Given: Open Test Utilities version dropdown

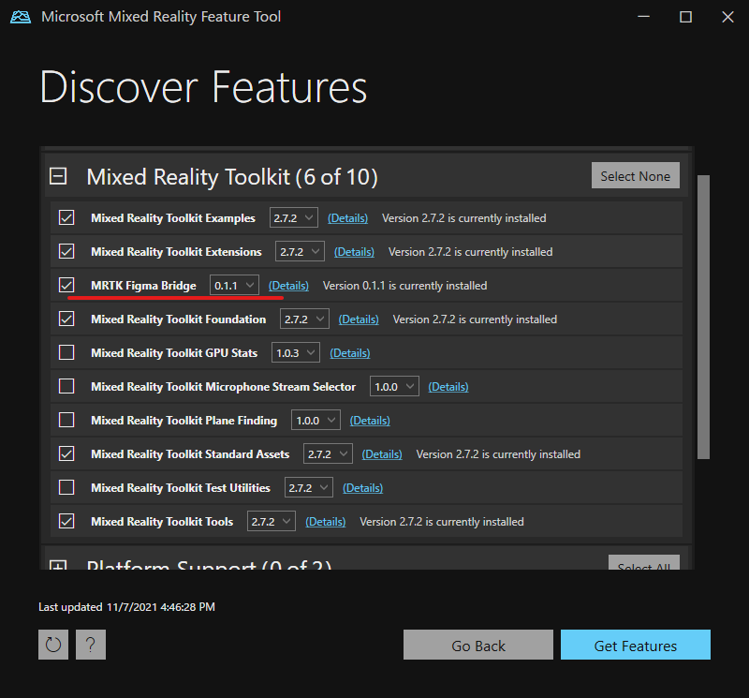Looking at the screenshot, I should point(309,487).
